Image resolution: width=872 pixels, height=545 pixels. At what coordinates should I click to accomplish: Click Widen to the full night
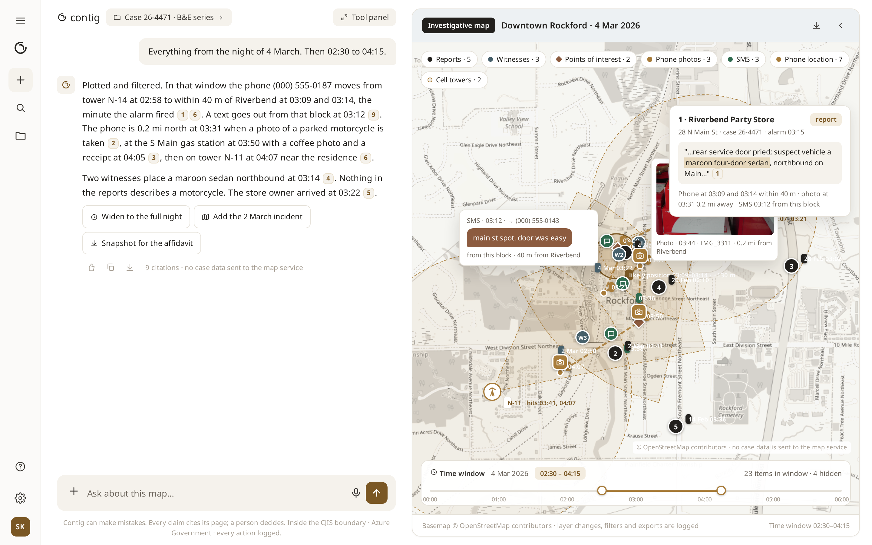click(x=136, y=216)
